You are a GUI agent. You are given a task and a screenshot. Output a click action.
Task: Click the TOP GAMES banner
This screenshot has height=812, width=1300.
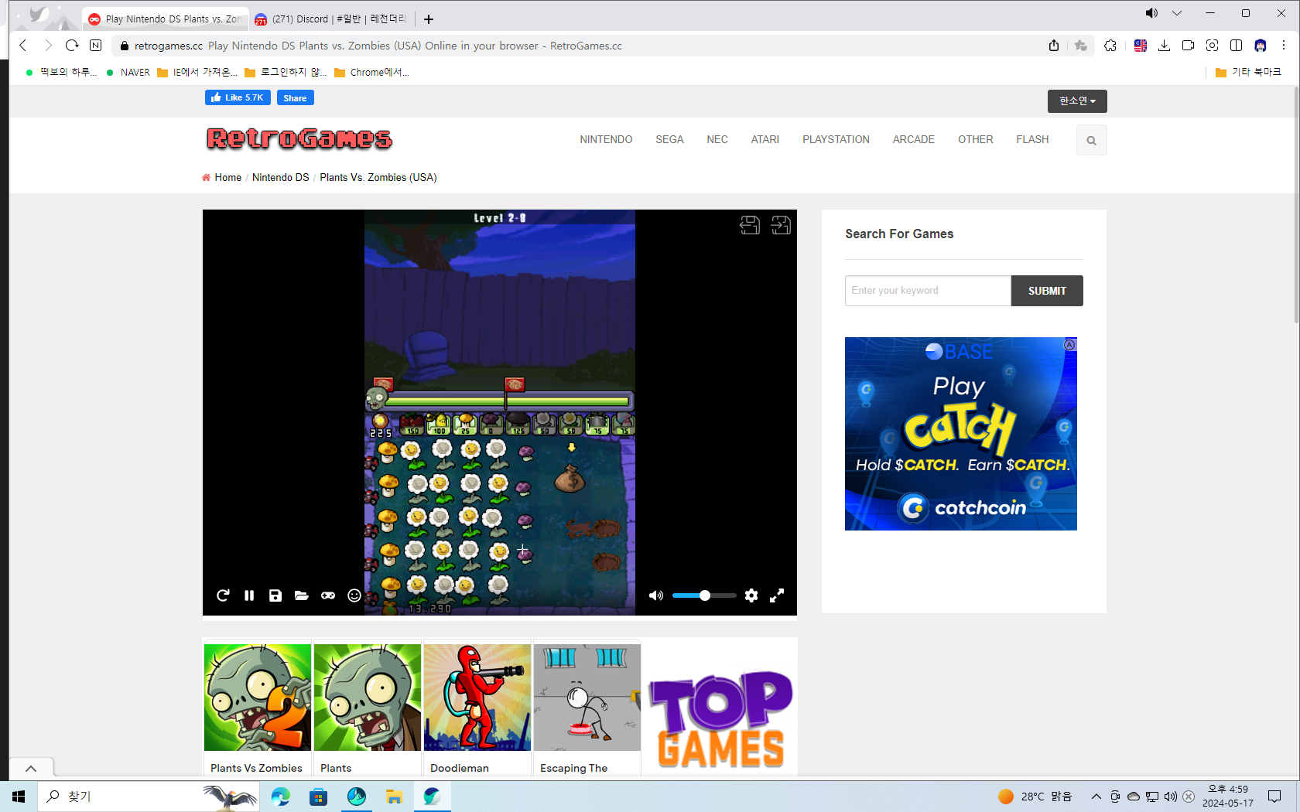[720, 719]
